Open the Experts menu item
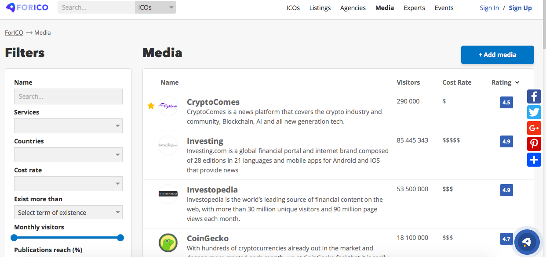The height and width of the screenshot is (257, 546). [x=414, y=8]
